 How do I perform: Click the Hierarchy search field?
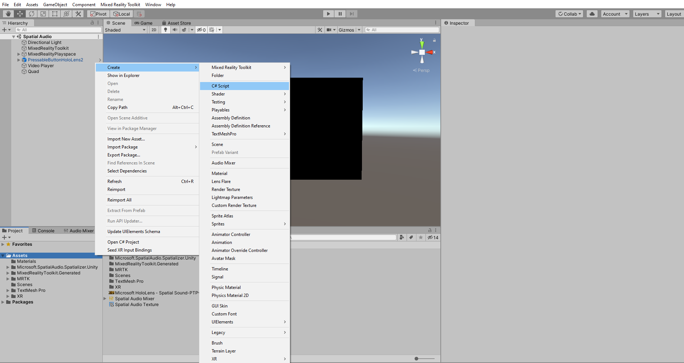click(x=58, y=30)
